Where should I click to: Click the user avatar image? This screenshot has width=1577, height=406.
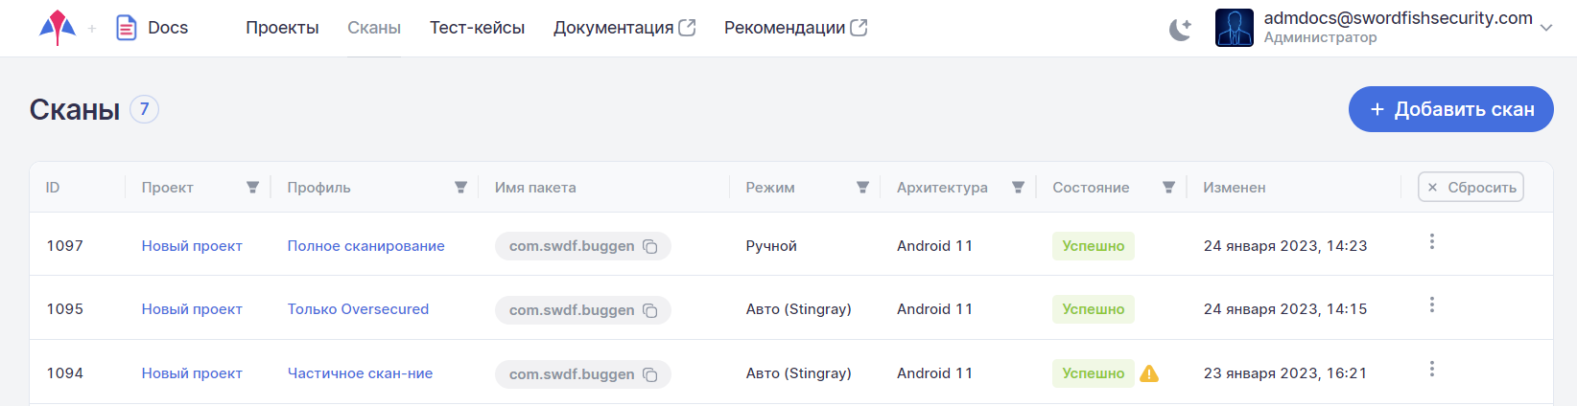click(1234, 28)
